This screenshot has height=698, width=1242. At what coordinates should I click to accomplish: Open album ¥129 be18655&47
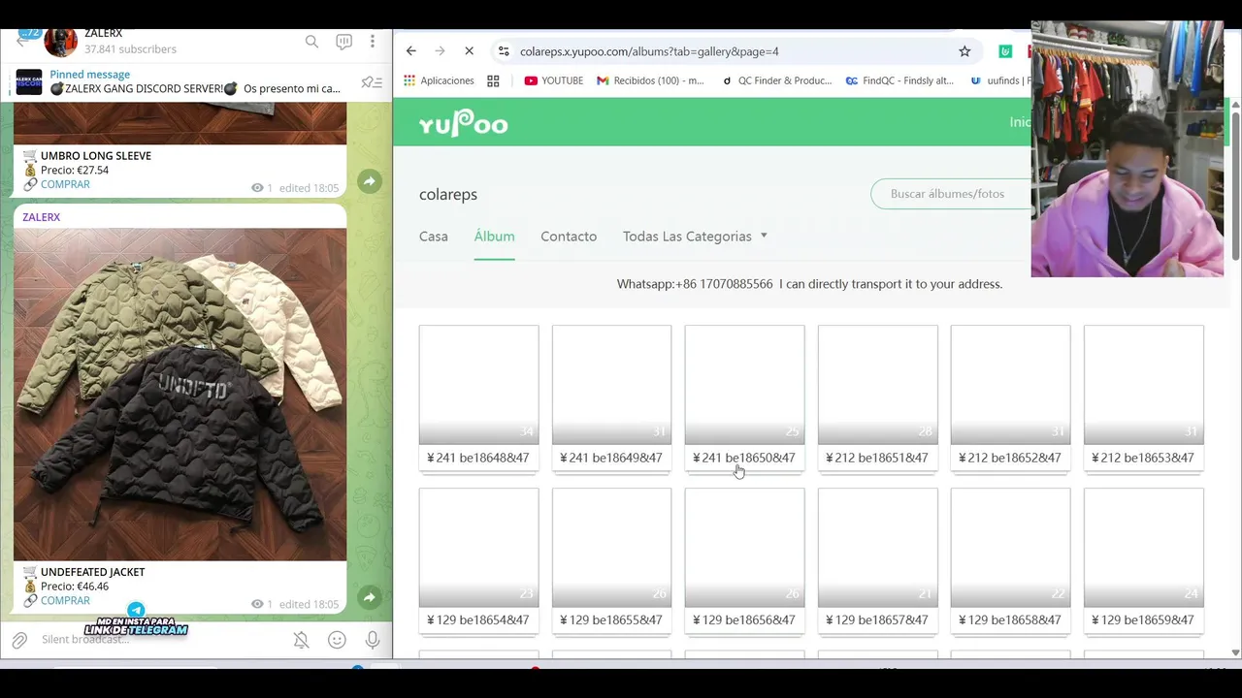click(x=611, y=560)
